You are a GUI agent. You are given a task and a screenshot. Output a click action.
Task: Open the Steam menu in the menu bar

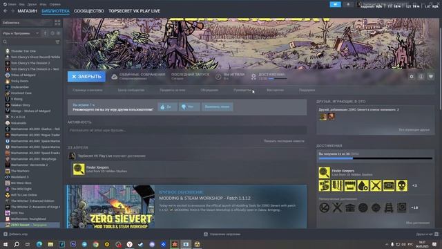(10, 4)
